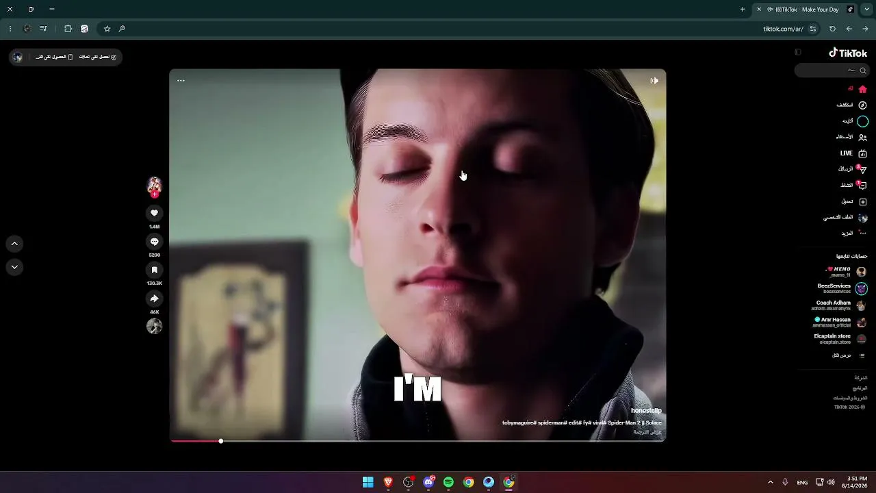The image size is (876, 493).
Task: Open the browser profile avatar button
Action: tap(27, 29)
